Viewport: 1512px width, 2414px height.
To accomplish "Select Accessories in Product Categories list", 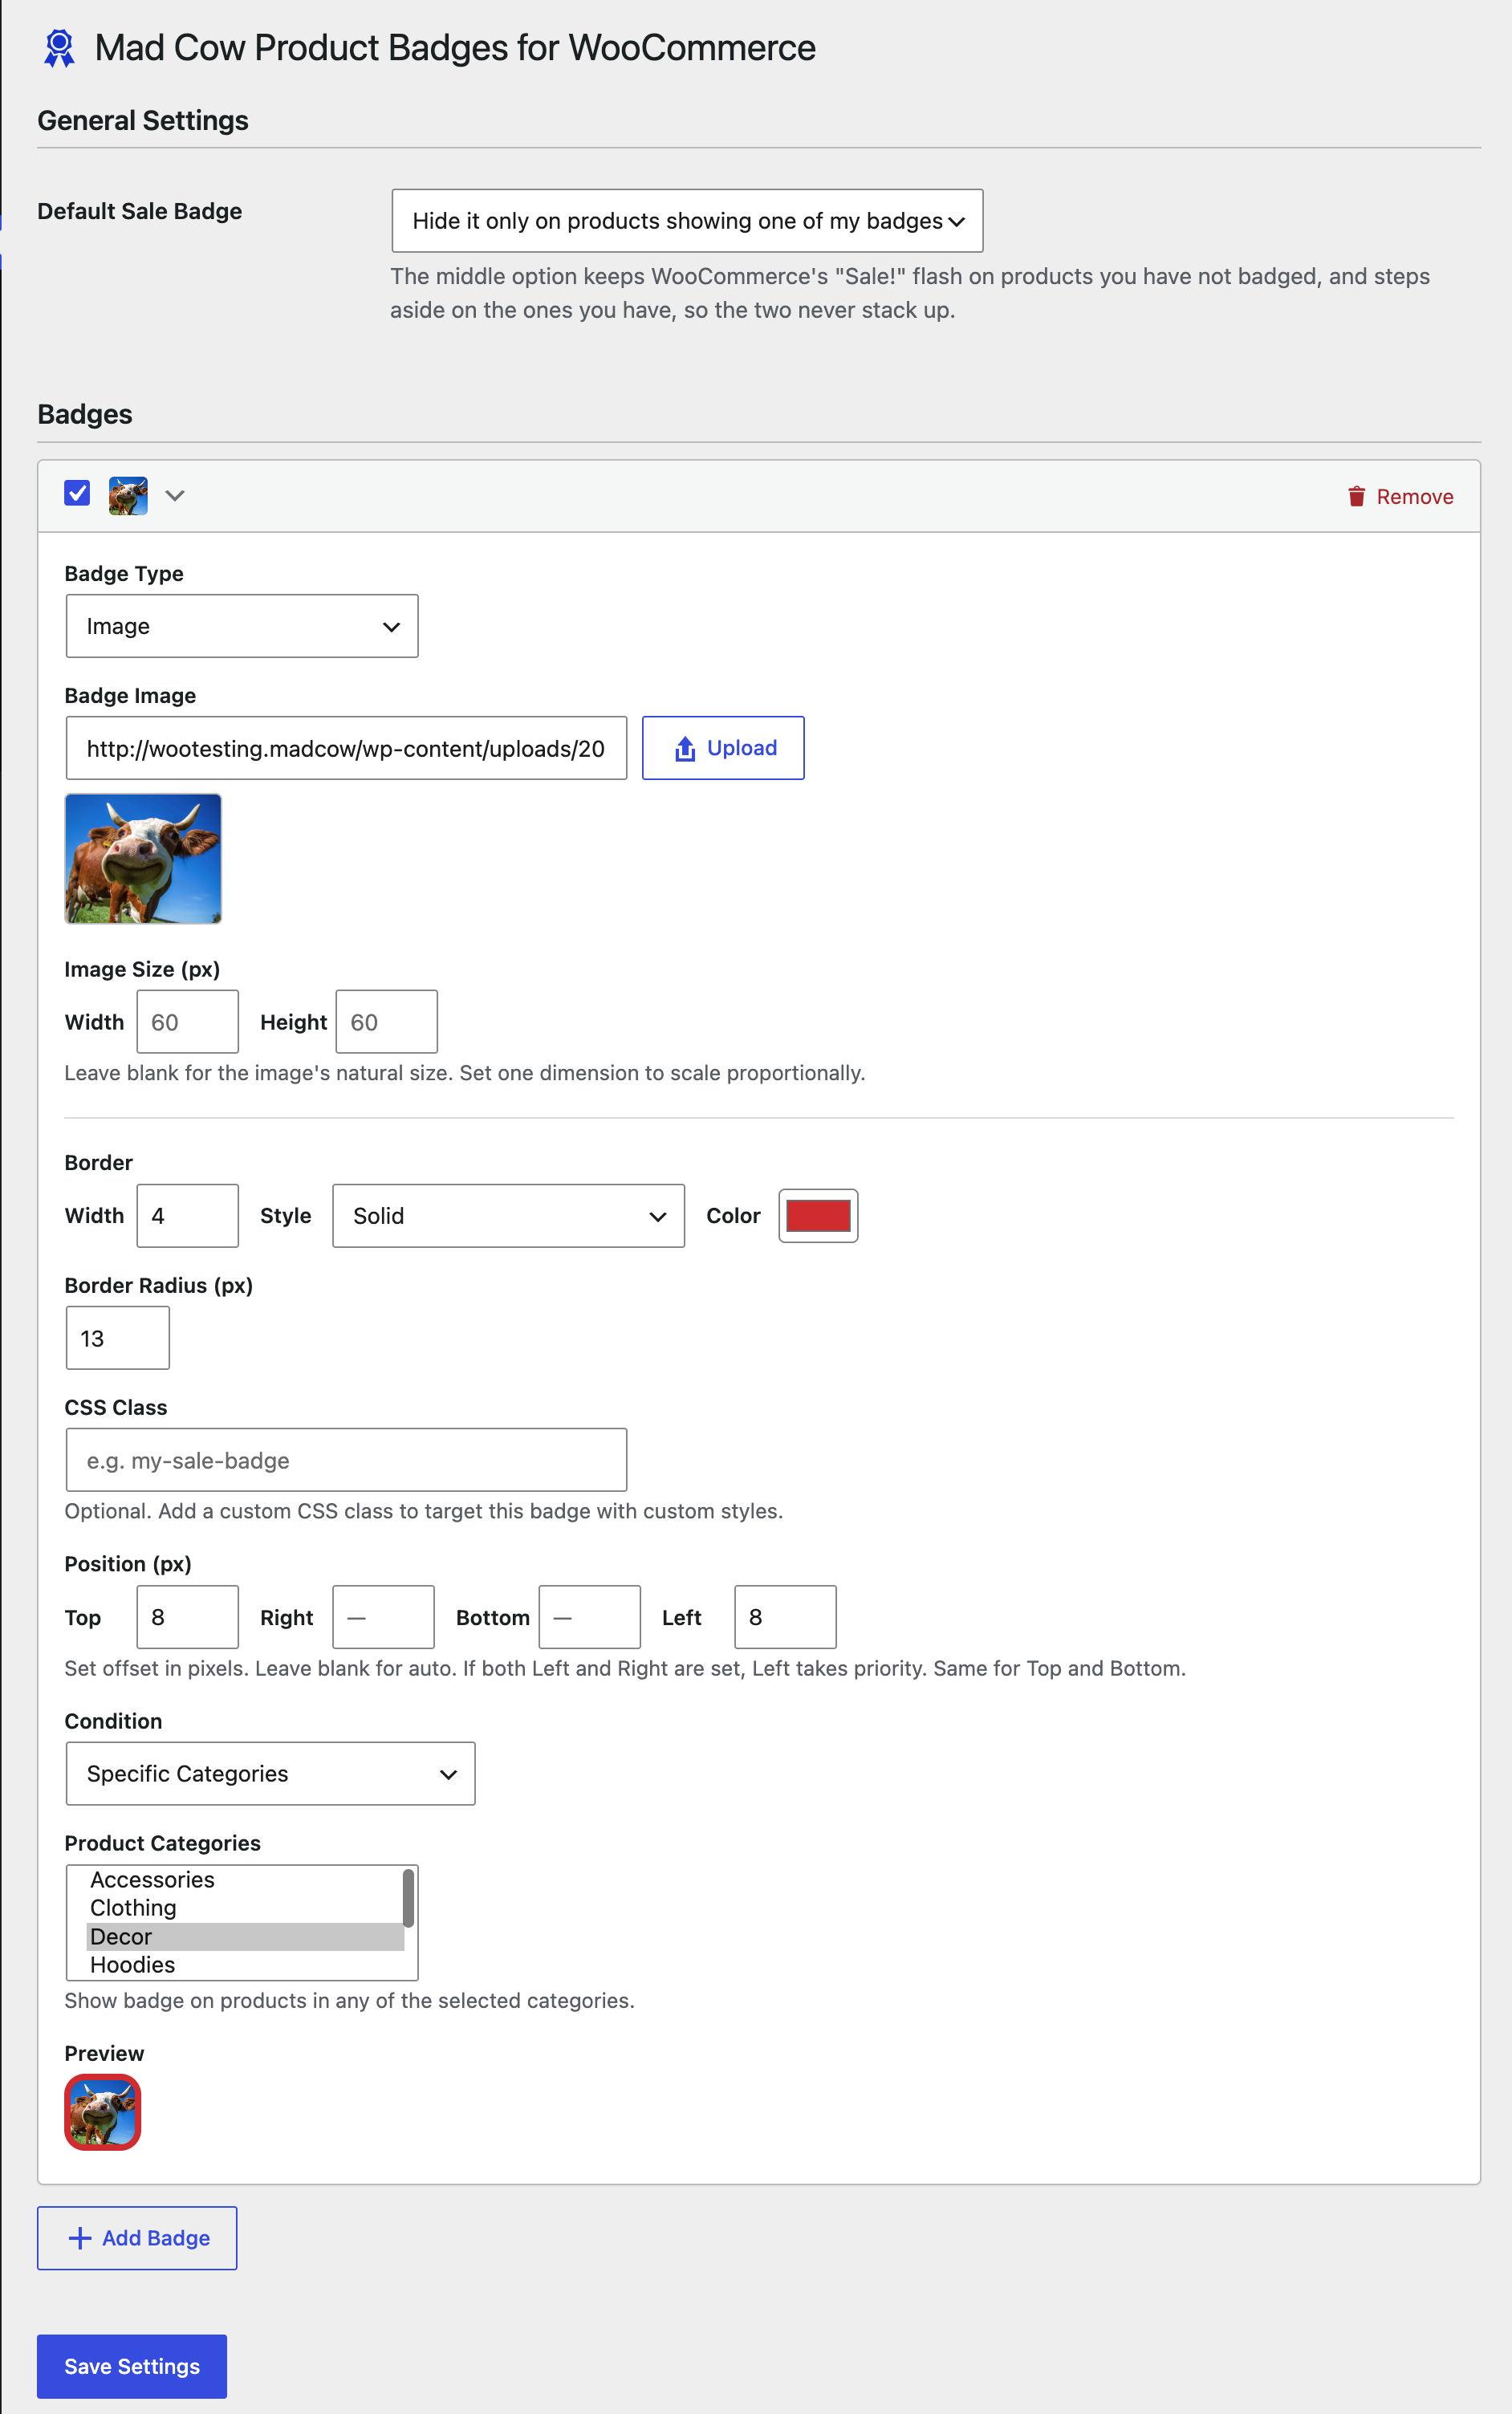I will point(245,1880).
